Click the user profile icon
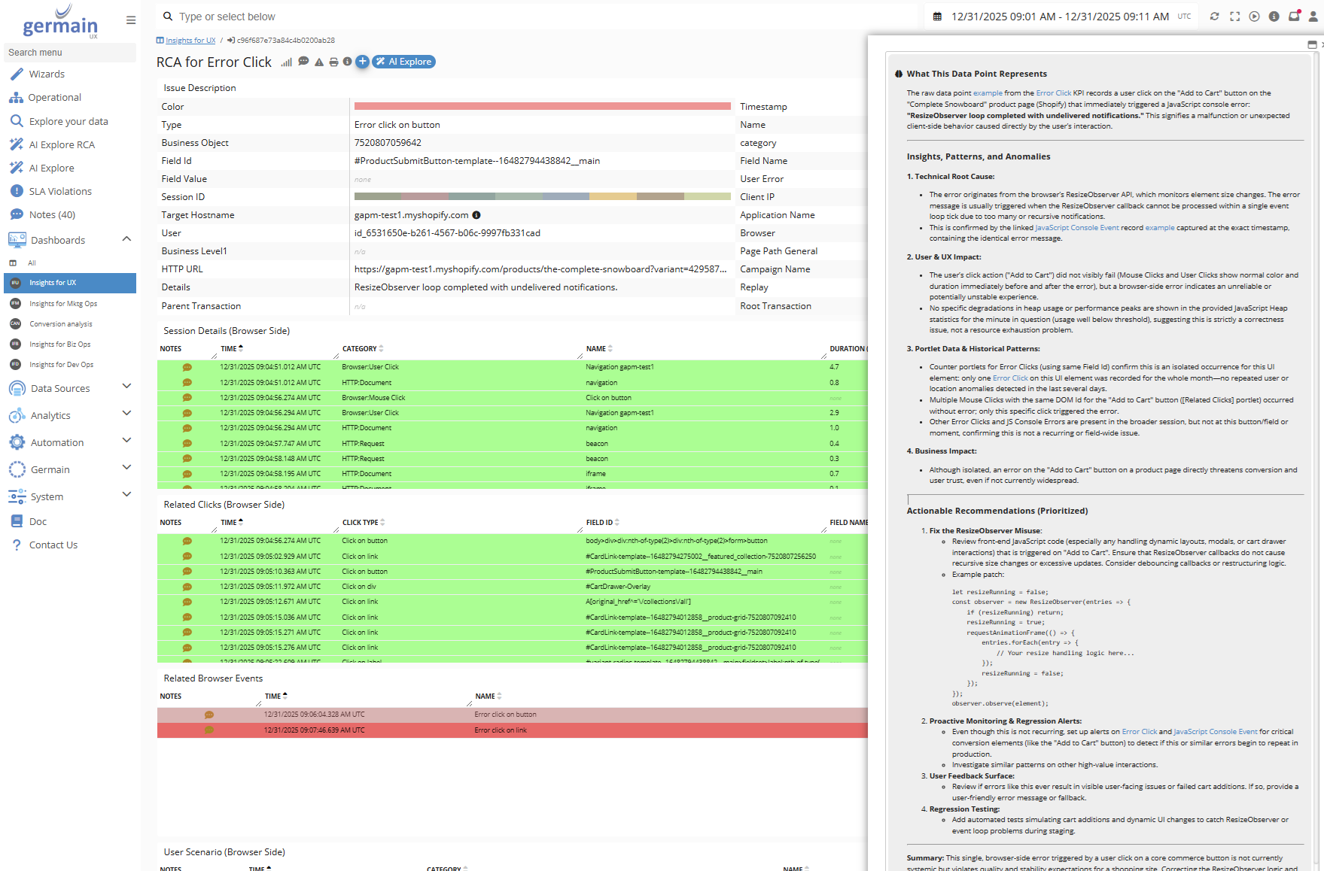Screen dimensions: 1324x871 pos(1313,17)
